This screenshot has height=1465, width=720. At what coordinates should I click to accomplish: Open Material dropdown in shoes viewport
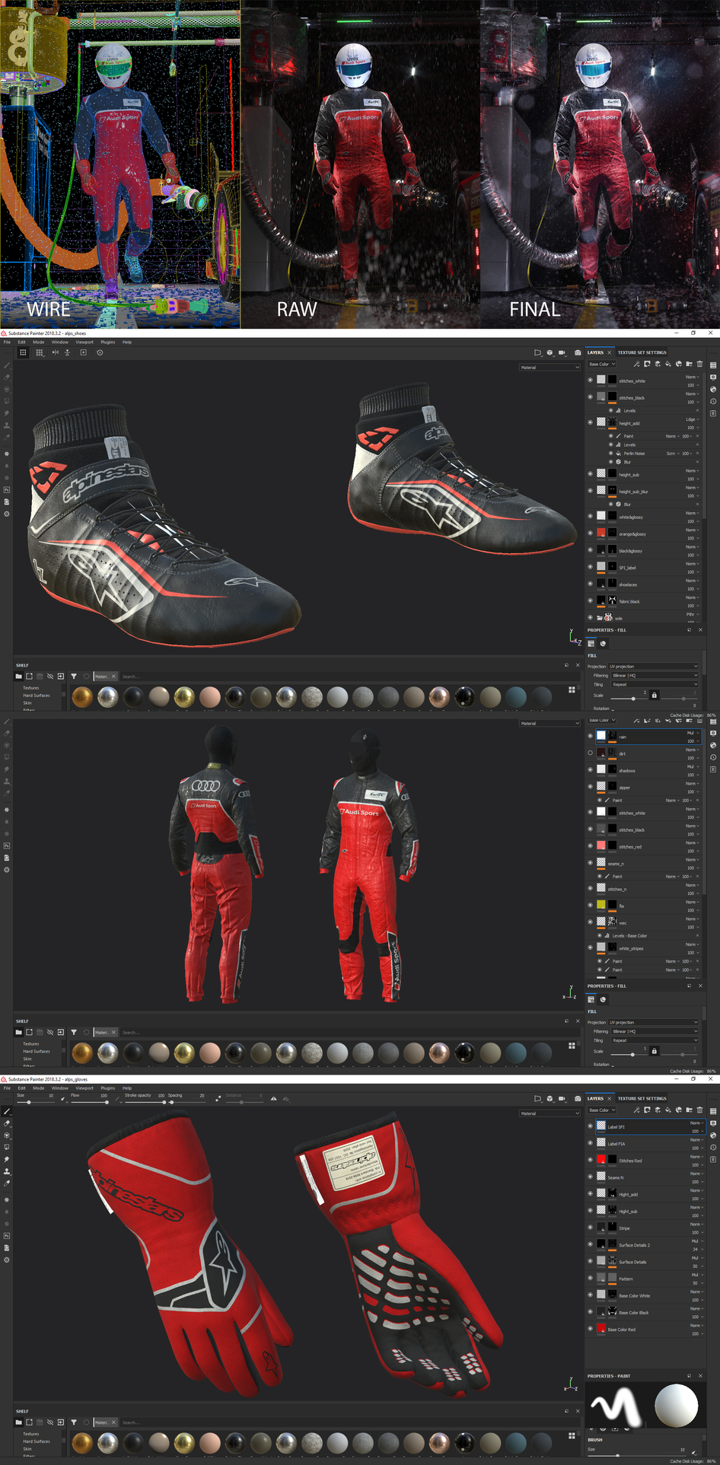tap(550, 368)
